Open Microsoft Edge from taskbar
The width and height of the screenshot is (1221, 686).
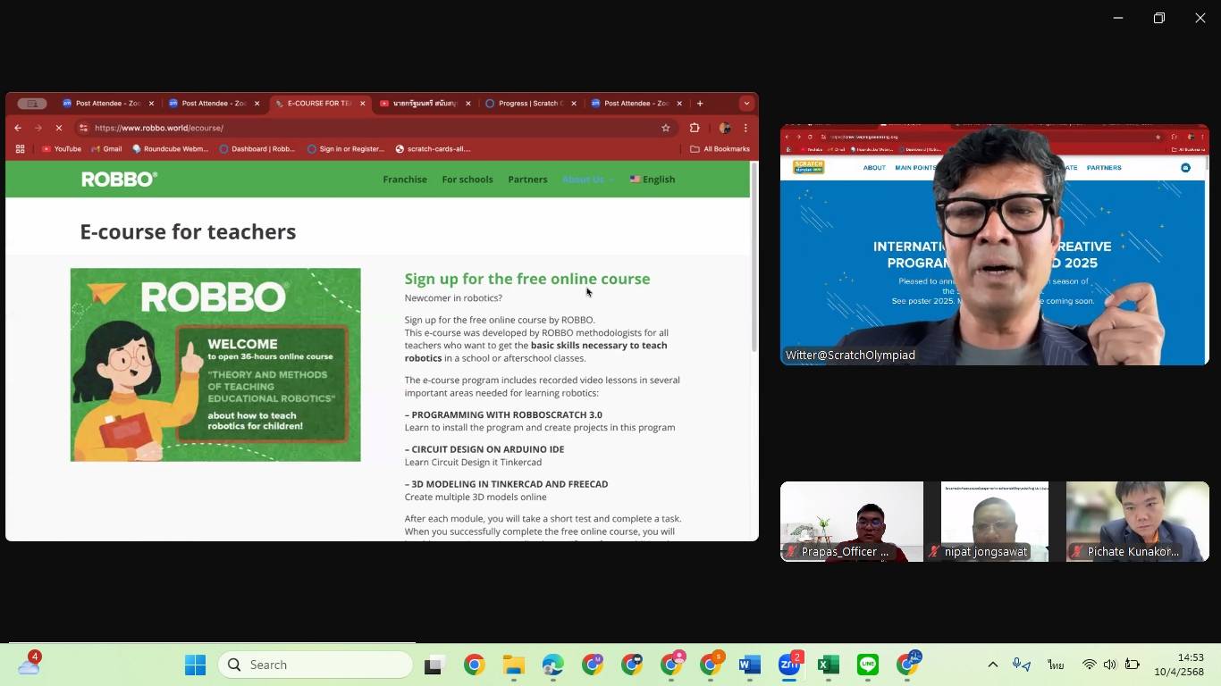point(552,665)
